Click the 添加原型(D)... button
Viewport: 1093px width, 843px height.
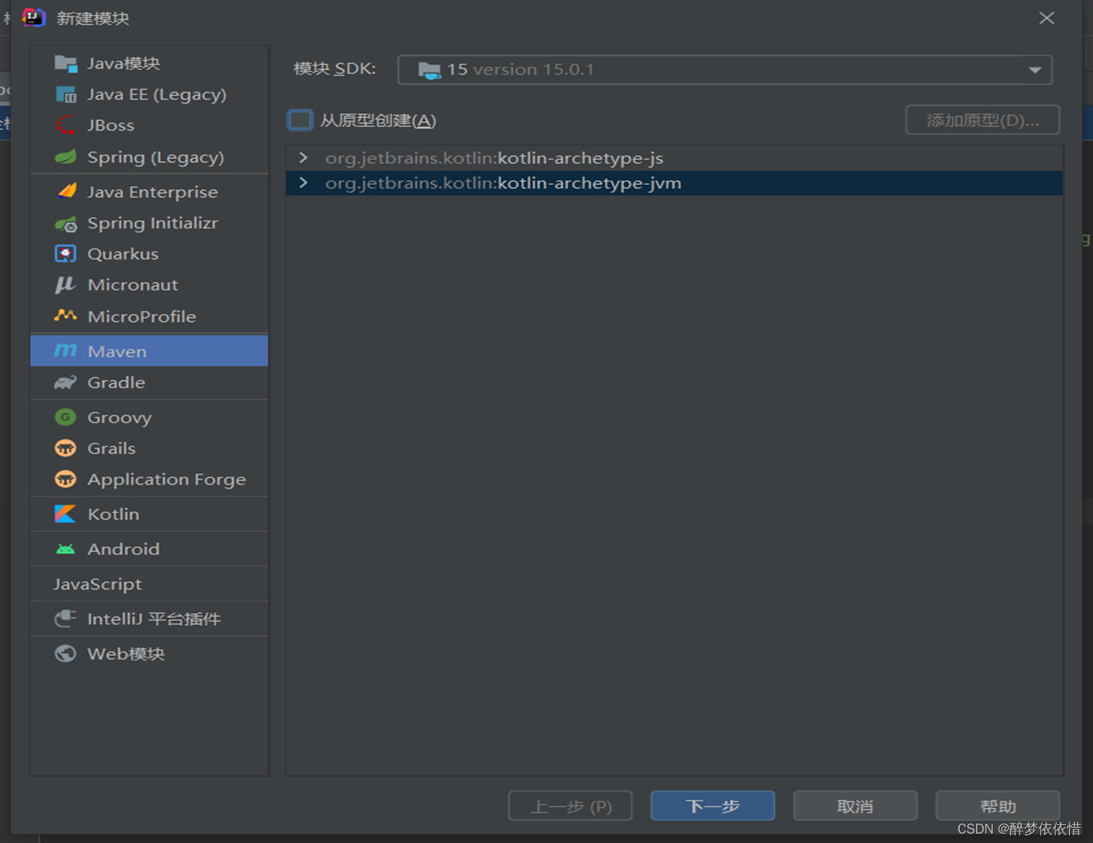[983, 120]
